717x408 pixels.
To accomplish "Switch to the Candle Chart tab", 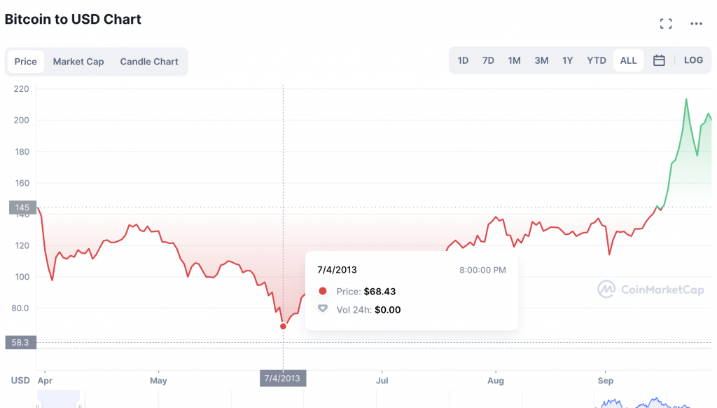I will click(149, 62).
